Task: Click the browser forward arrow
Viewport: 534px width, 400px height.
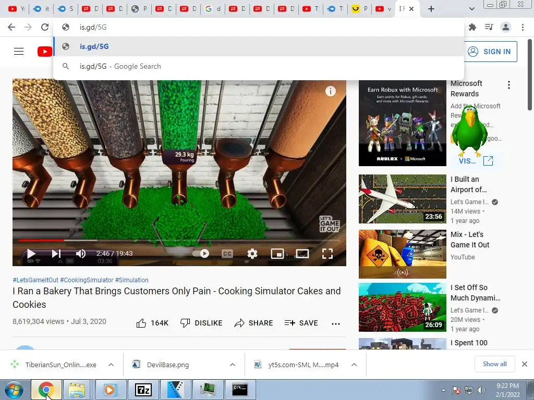Action: point(28,27)
